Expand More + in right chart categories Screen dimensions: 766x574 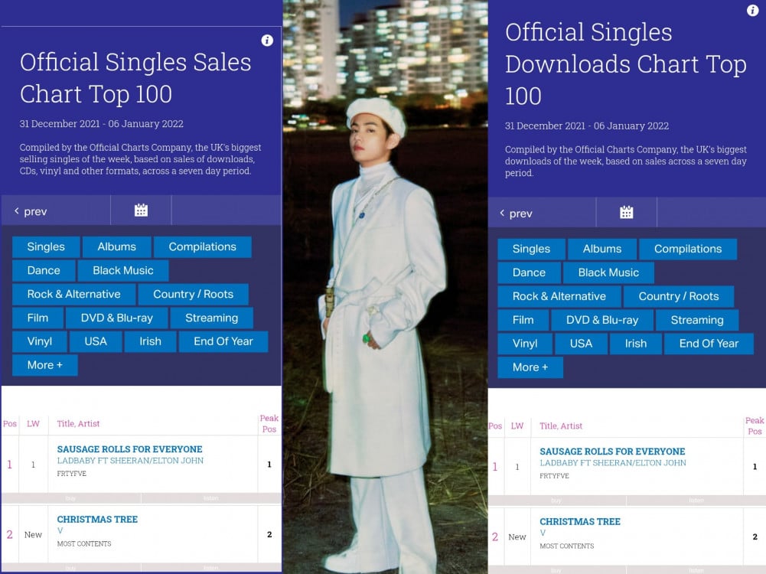(x=530, y=367)
